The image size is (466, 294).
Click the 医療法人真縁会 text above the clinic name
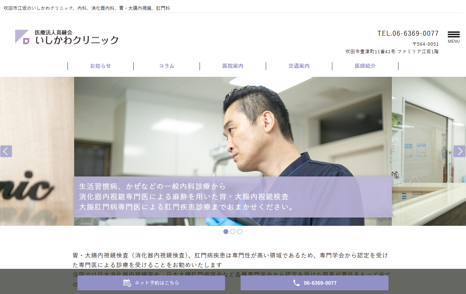click(x=54, y=32)
